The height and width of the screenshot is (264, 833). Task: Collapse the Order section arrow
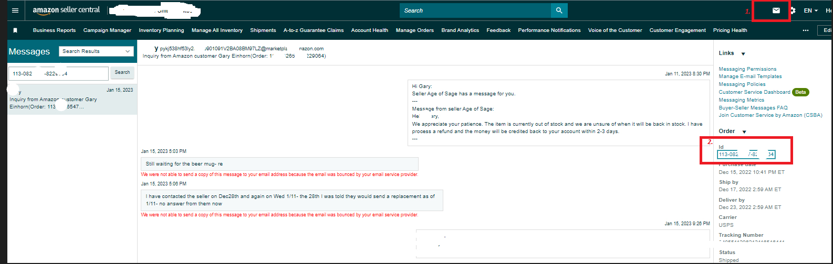point(744,131)
